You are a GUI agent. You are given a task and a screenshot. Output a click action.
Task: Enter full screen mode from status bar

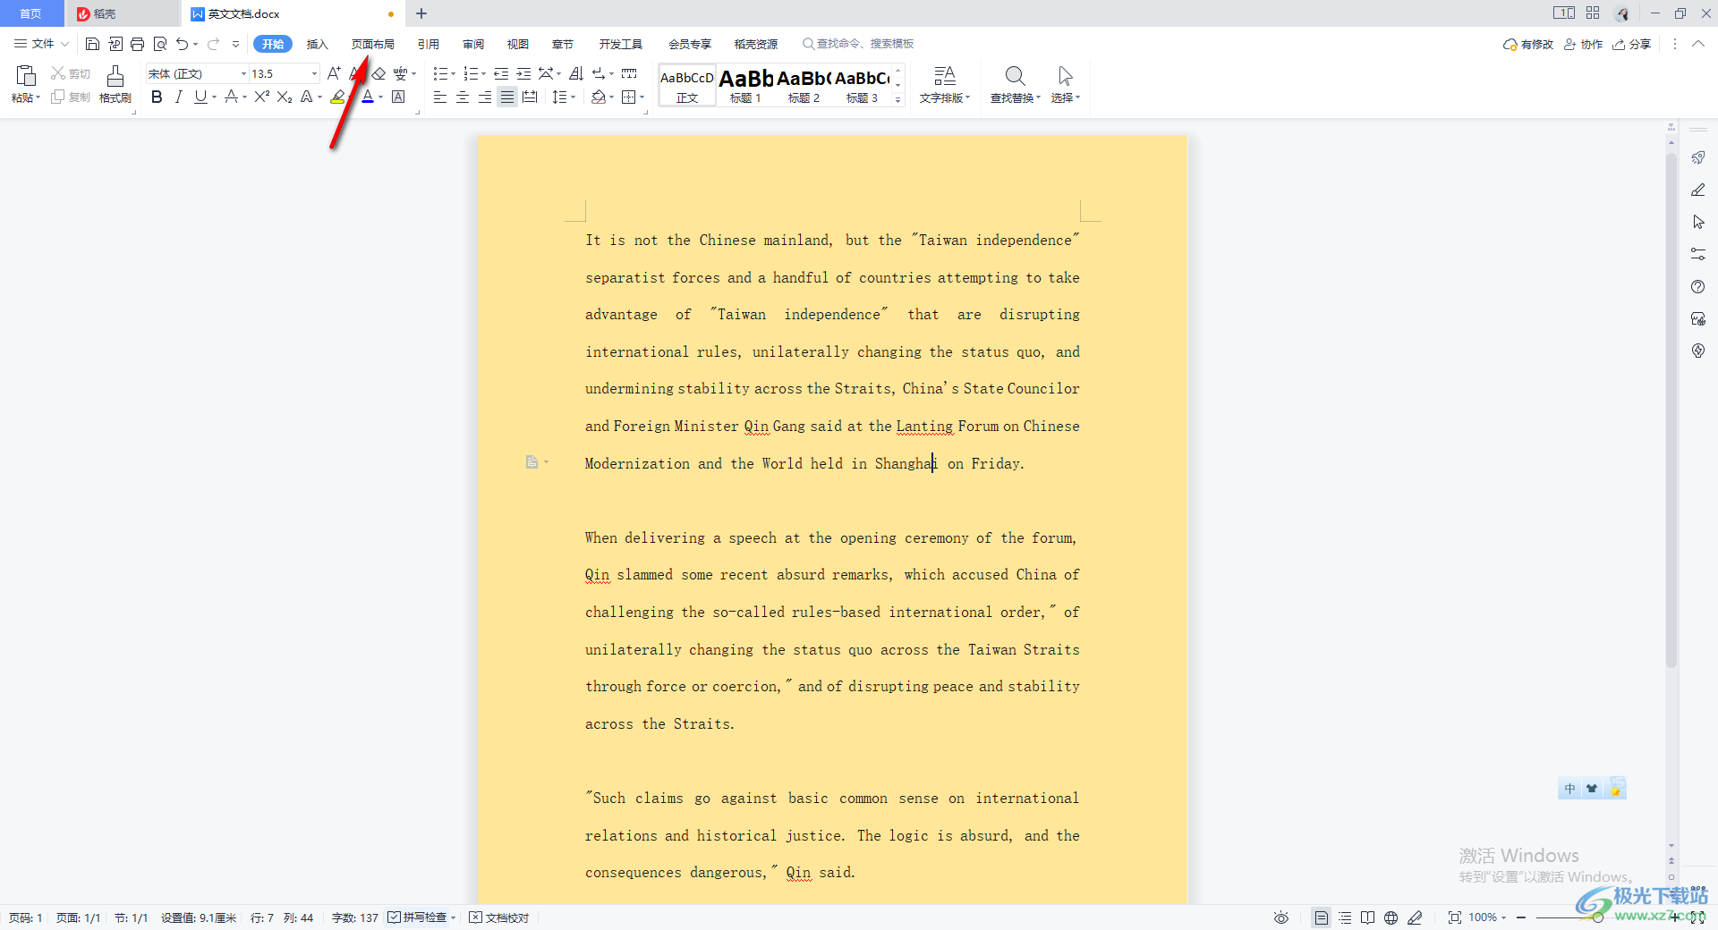tap(1697, 917)
